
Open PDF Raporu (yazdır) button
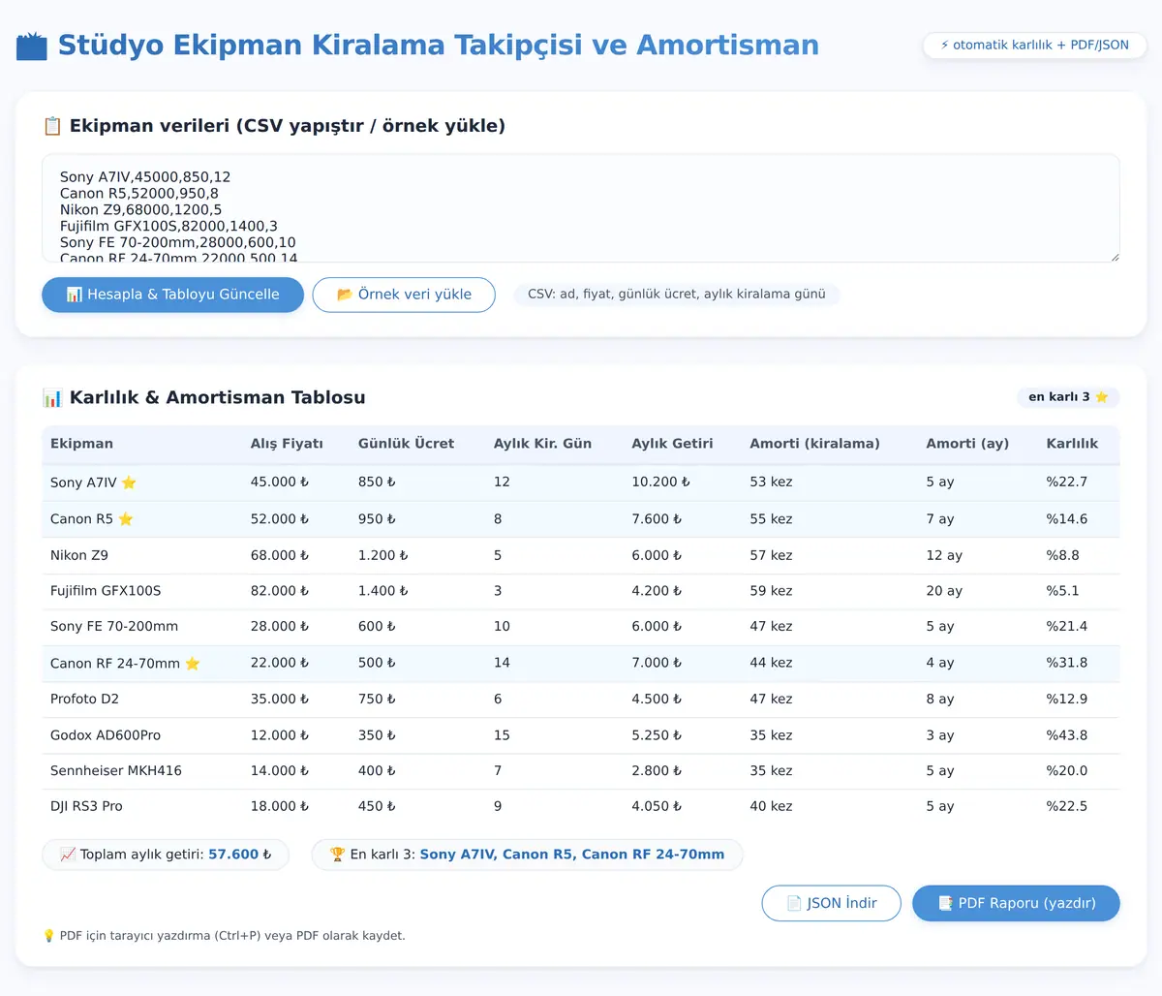(1016, 903)
